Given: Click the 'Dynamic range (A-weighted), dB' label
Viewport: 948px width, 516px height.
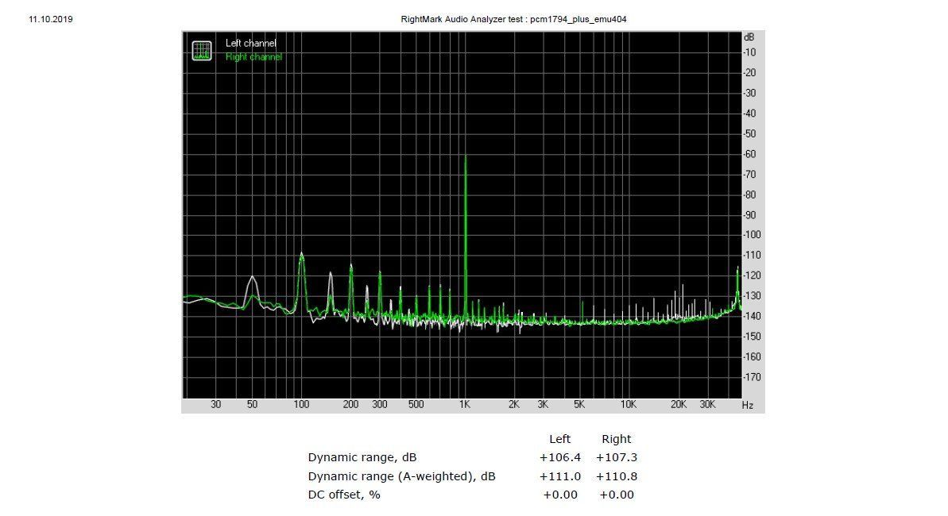Looking at the screenshot, I should click(x=401, y=476).
